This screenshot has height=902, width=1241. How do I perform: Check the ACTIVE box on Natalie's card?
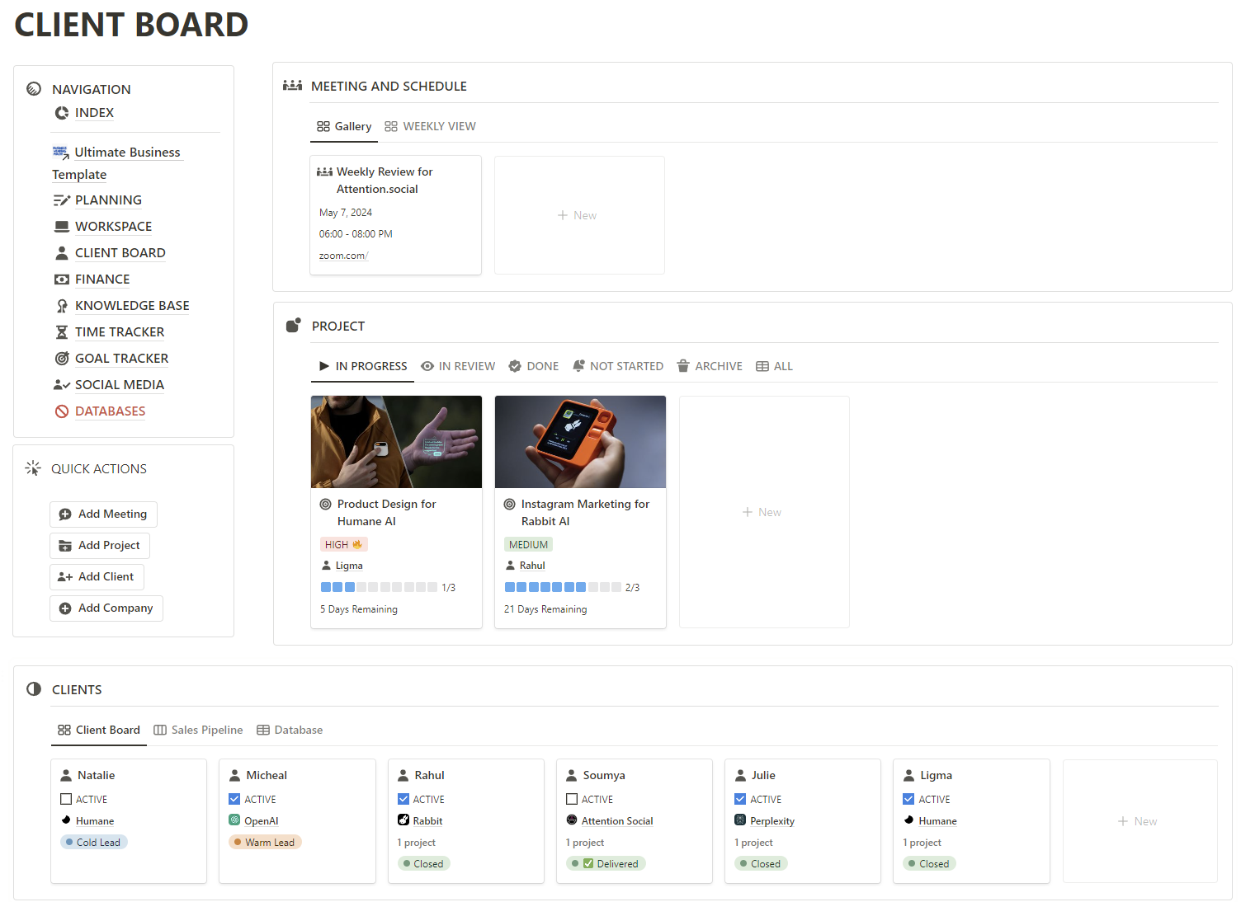tap(66, 799)
